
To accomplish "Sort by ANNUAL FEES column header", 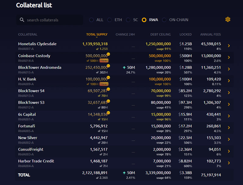I will (210, 34).
